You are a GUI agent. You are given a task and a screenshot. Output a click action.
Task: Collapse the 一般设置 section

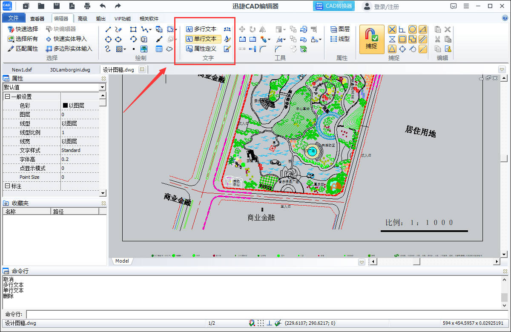(x=7, y=97)
